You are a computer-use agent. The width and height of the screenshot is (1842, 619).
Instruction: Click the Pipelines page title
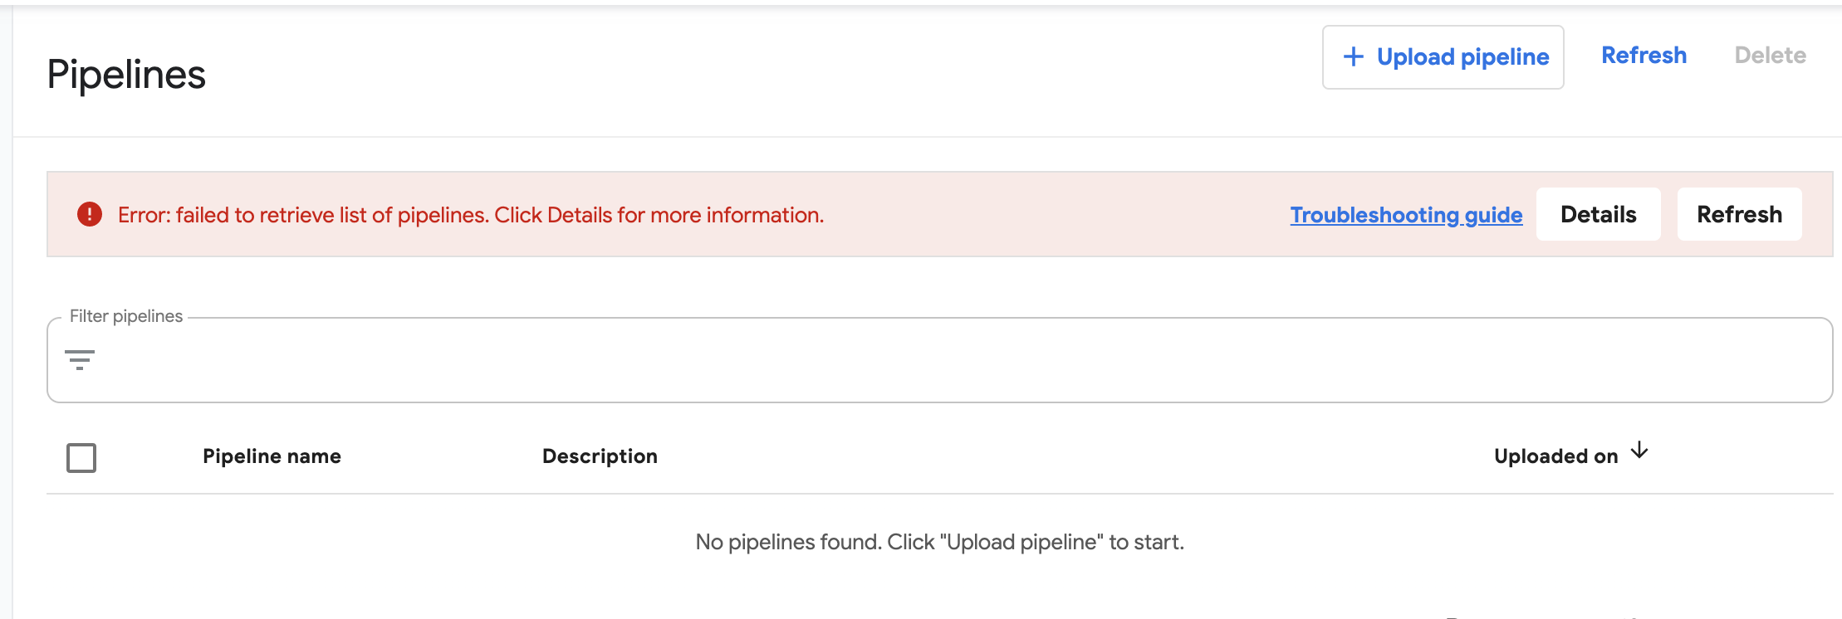pos(126,74)
